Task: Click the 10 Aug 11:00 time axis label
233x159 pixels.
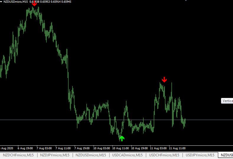Action: click(120, 148)
